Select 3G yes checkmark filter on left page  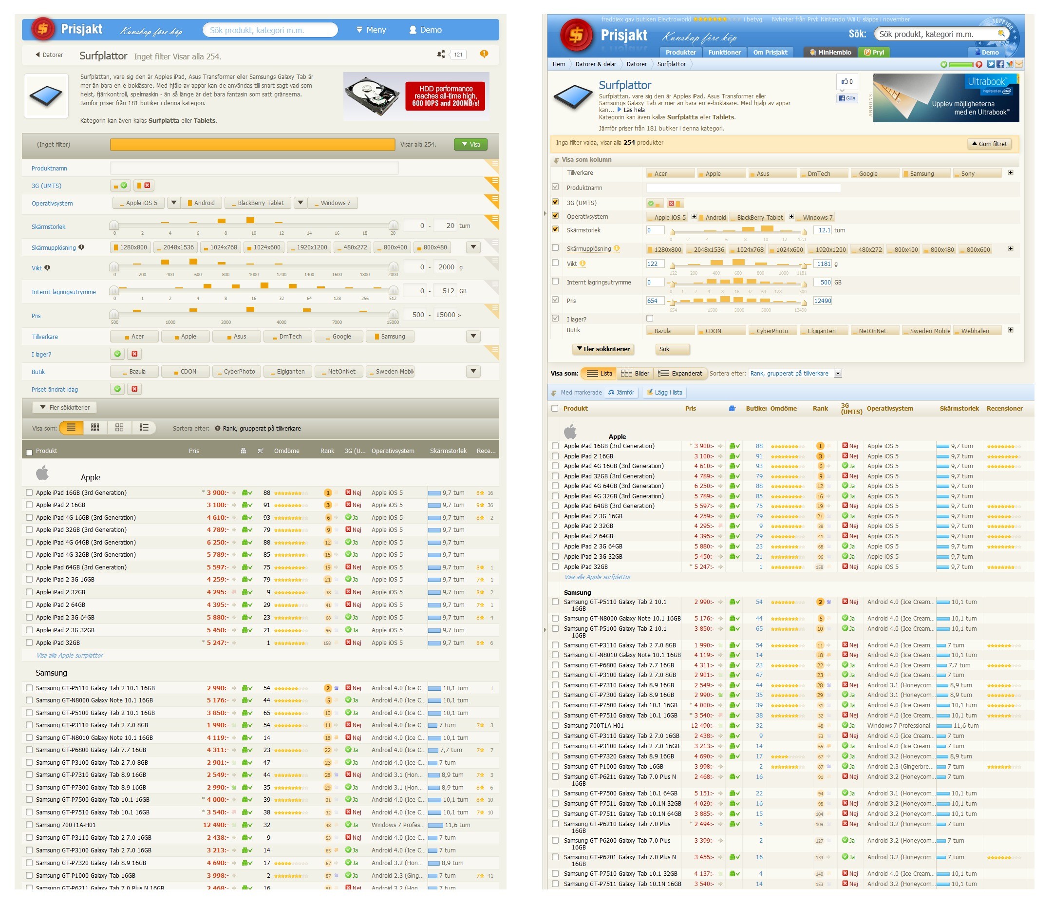pyautogui.click(x=120, y=186)
